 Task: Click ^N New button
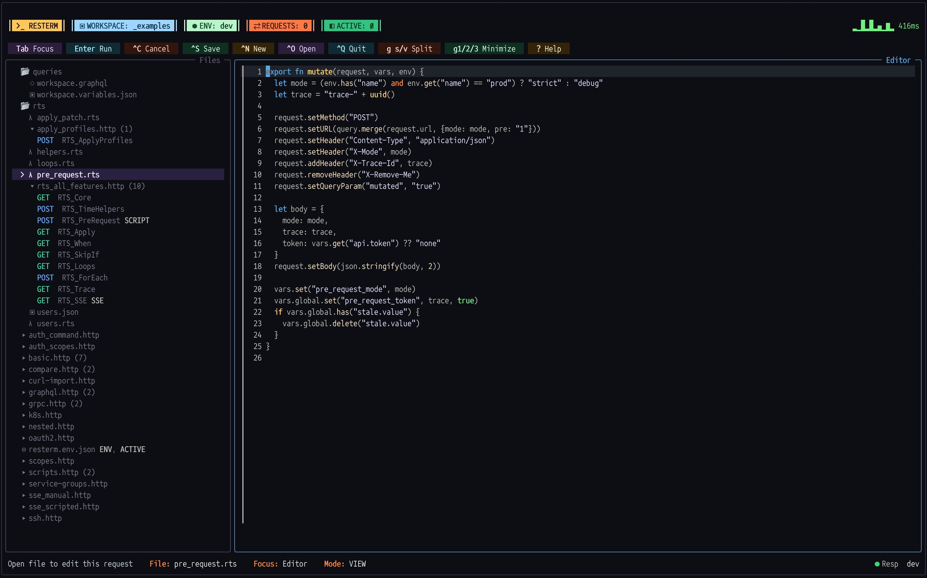pos(253,49)
